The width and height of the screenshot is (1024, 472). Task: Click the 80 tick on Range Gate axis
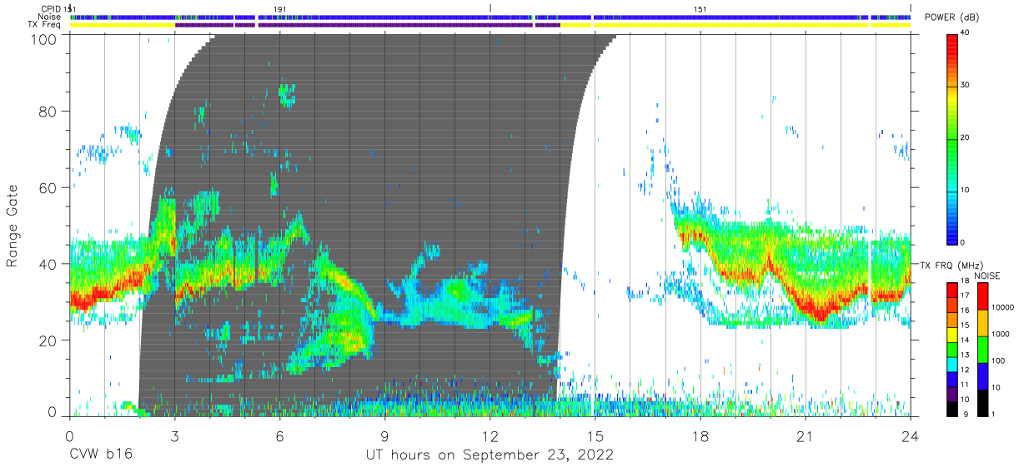48,111
